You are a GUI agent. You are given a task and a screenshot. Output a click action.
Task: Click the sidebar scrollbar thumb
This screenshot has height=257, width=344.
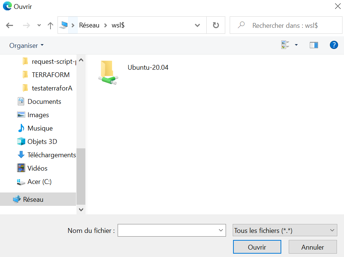(x=81, y=177)
